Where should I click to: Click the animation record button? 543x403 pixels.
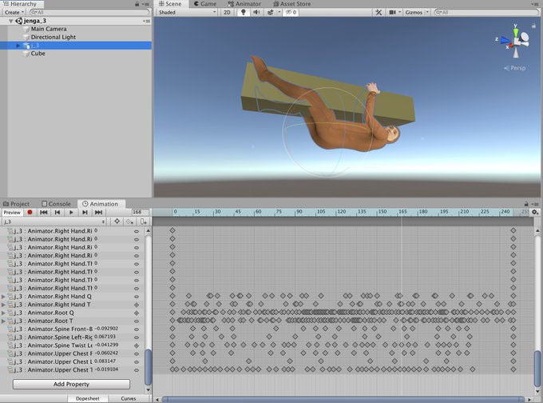click(x=30, y=213)
